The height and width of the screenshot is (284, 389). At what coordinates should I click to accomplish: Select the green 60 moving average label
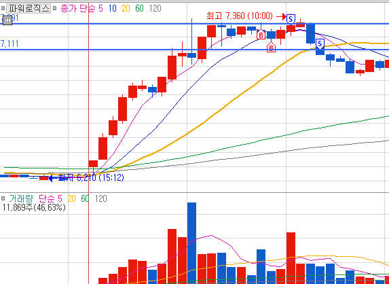pyautogui.click(x=139, y=9)
